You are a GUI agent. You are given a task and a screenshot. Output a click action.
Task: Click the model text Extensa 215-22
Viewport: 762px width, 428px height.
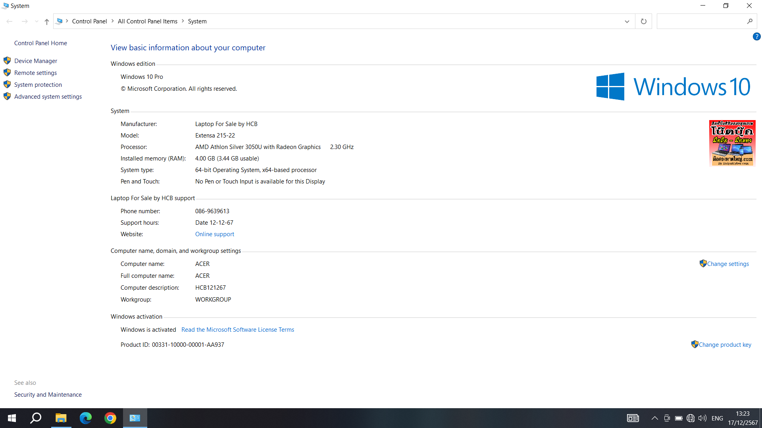pos(215,135)
